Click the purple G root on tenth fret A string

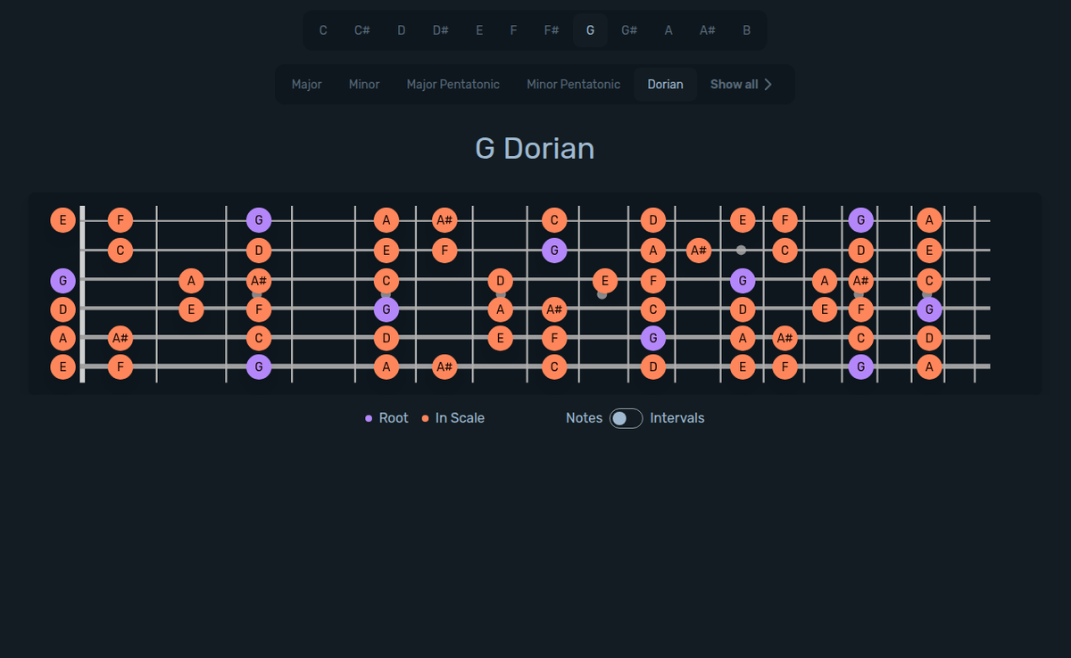(653, 338)
